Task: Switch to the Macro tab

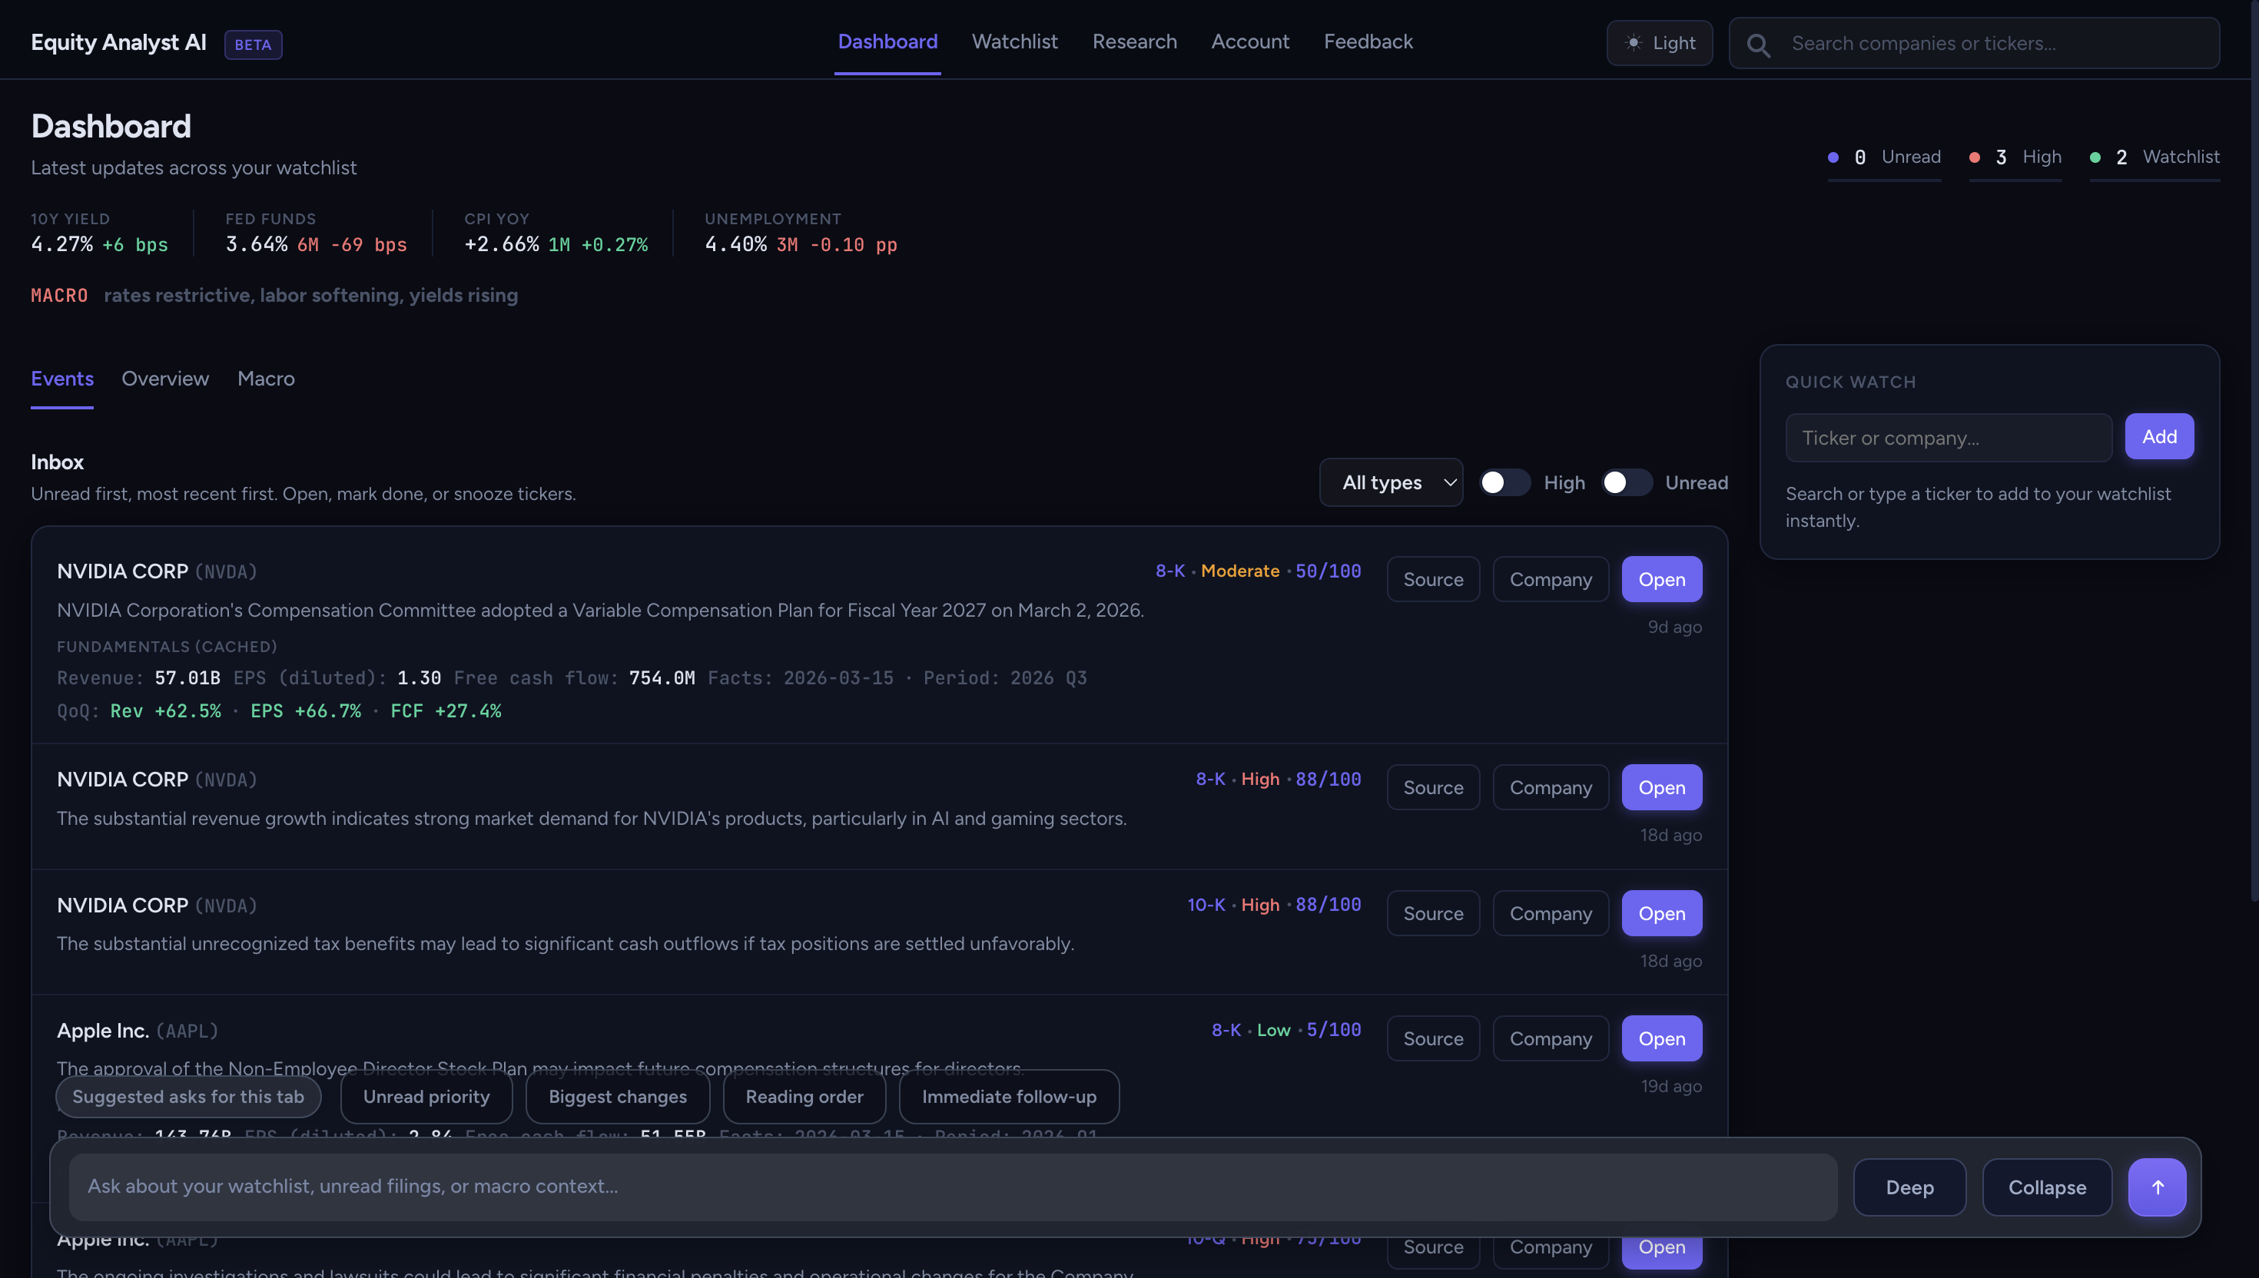Action: [x=265, y=379]
